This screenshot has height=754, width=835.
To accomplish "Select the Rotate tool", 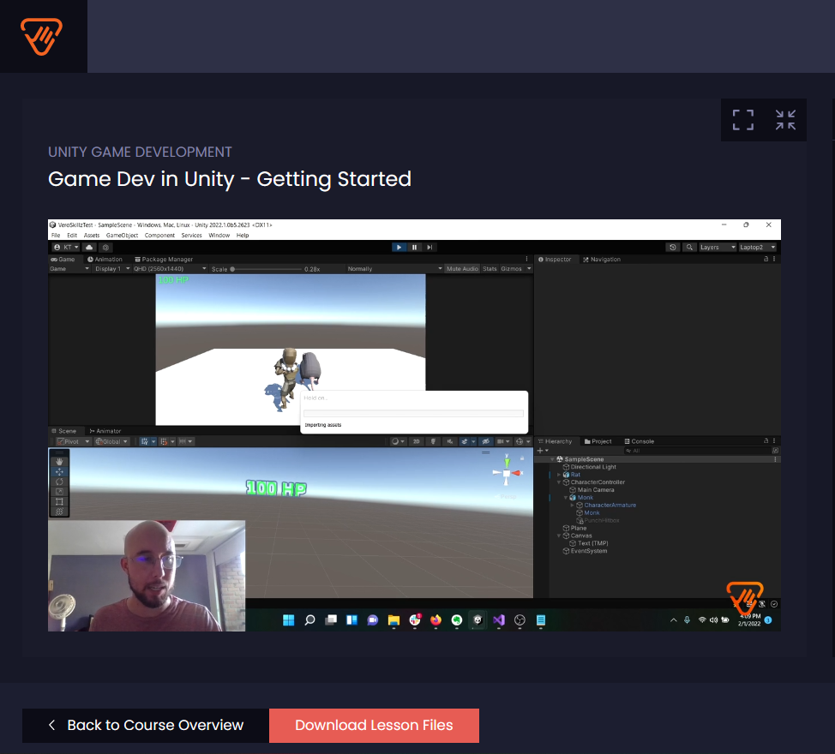I will point(59,482).
